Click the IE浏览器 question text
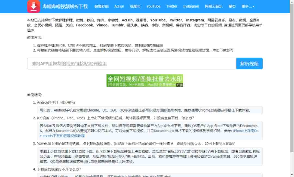 coord(136,144)
